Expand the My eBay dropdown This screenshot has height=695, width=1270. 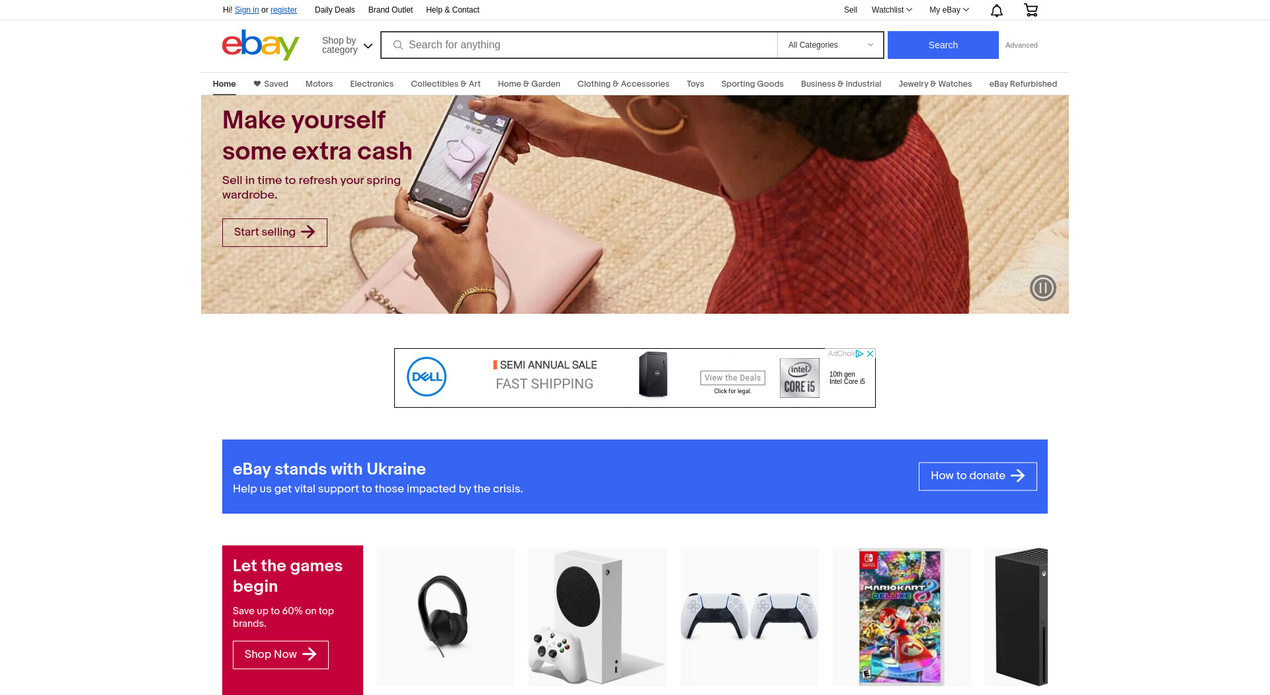pyautogui.click(x=949, y=10)
